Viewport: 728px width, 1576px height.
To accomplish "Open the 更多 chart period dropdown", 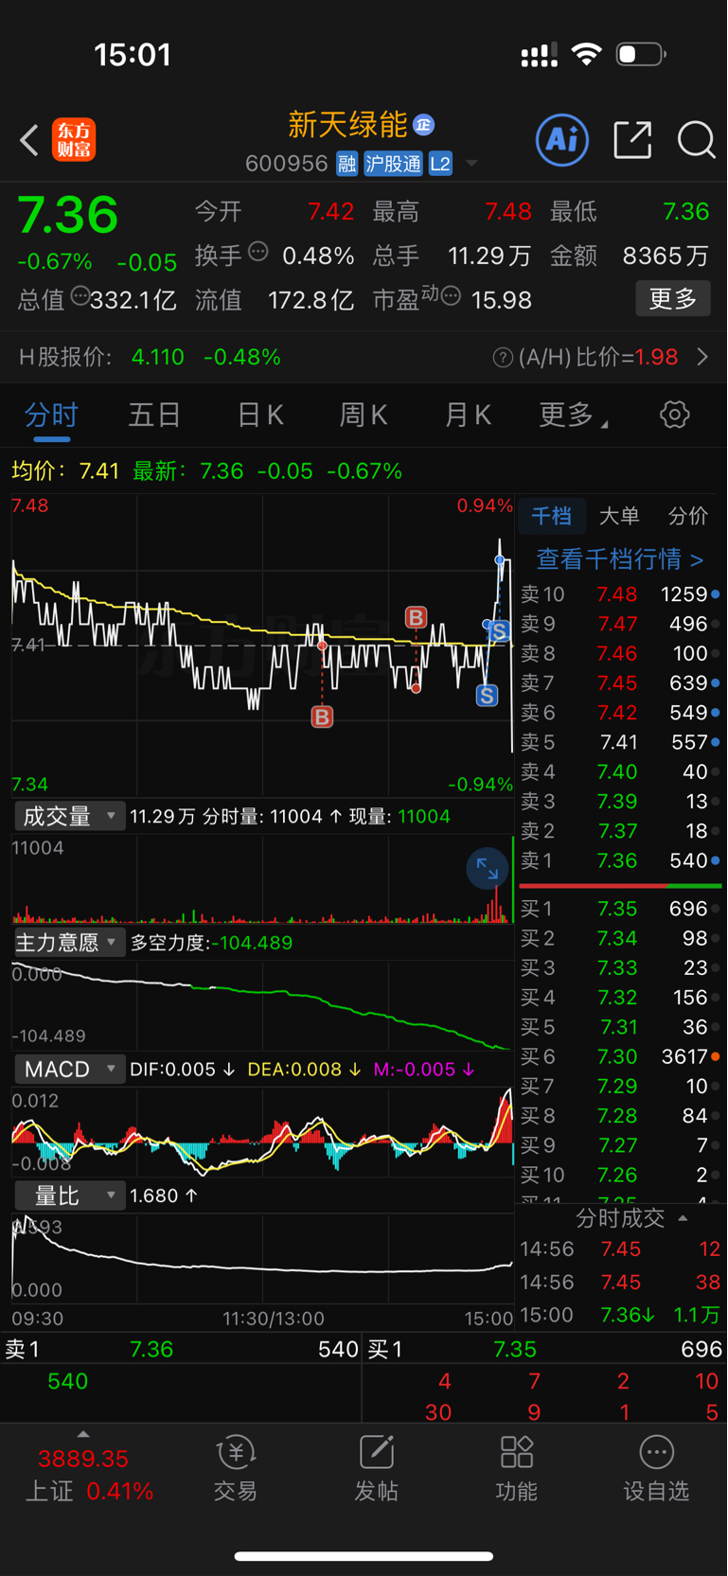I will pos(573,415).
